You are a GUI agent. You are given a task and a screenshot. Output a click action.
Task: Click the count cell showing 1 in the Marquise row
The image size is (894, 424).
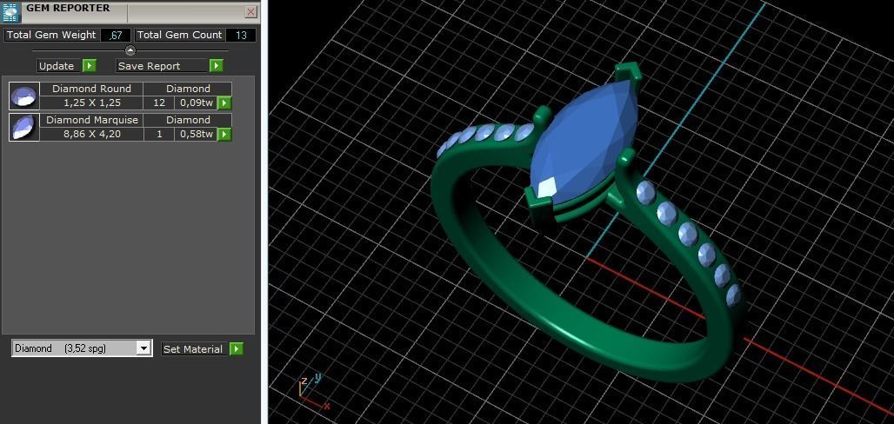(x=159, y=135)
